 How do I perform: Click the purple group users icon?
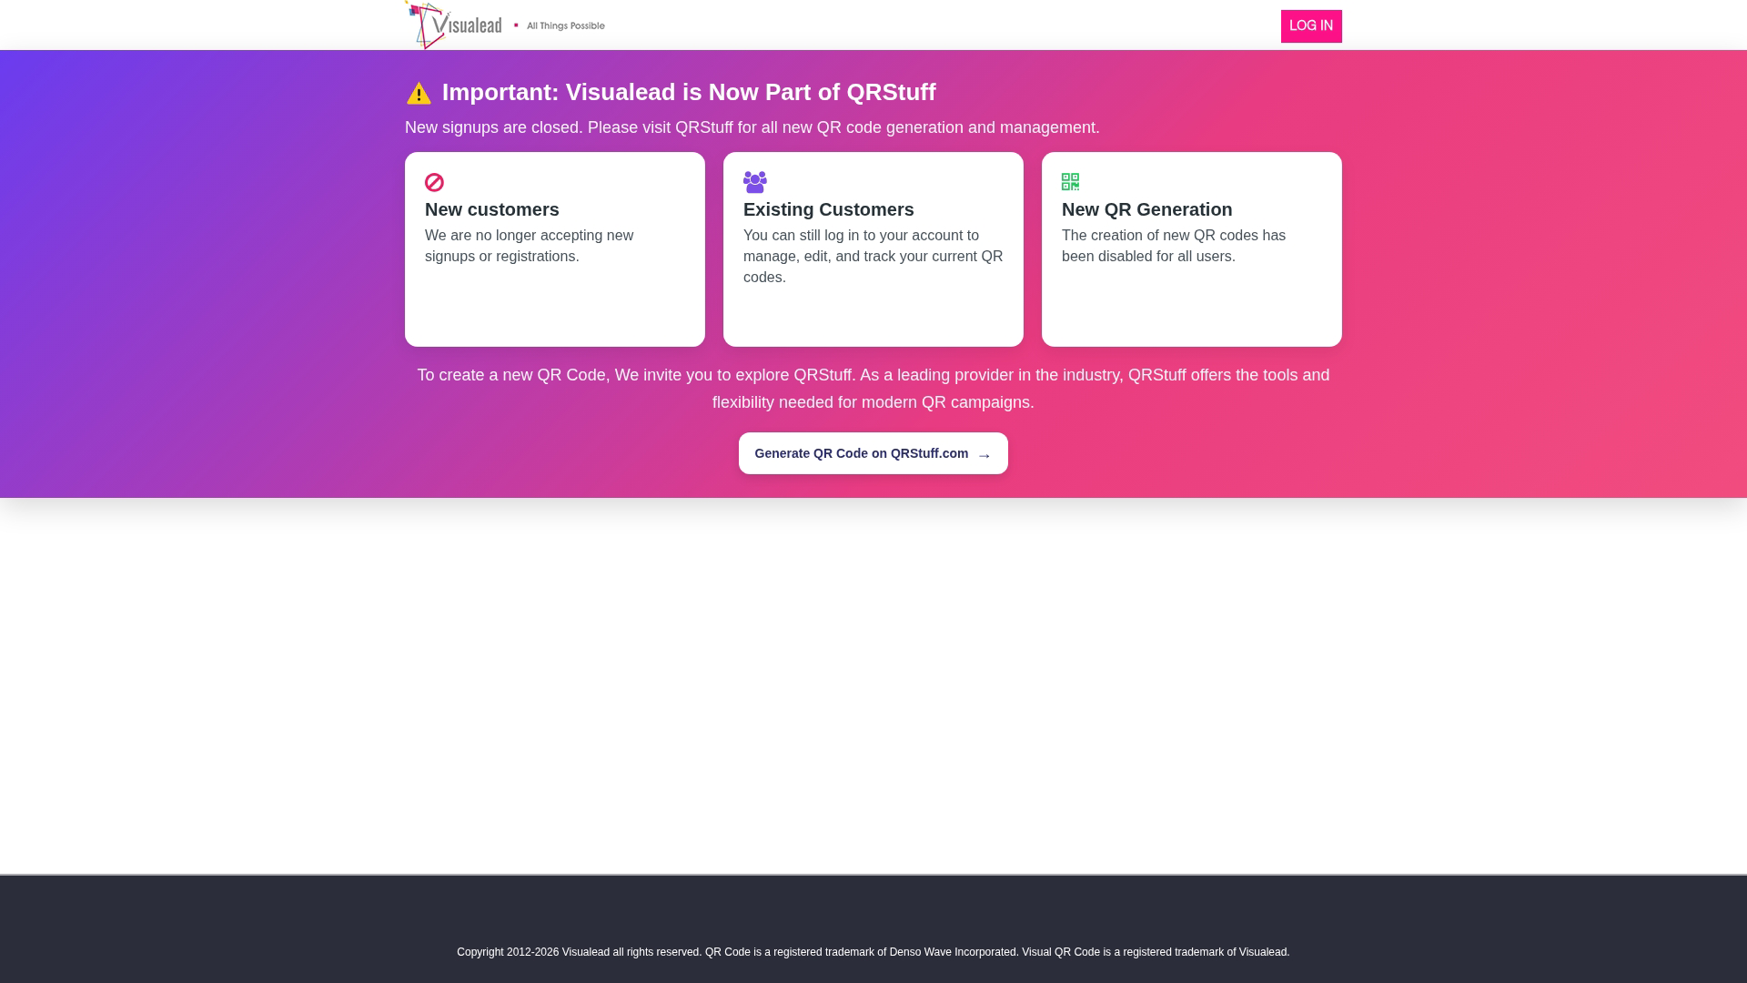[755, 182]
